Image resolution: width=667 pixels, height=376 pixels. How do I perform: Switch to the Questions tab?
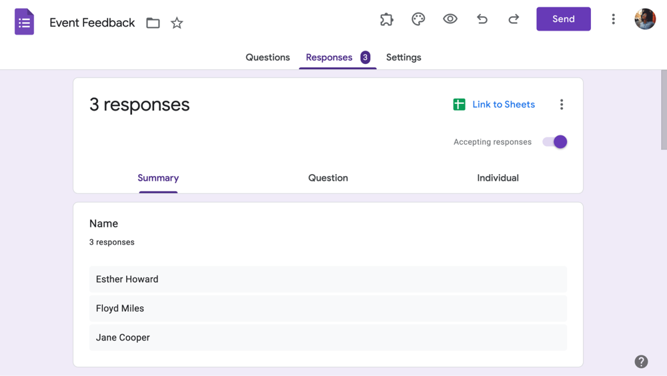pyautogui.click(x=267, y=57)
